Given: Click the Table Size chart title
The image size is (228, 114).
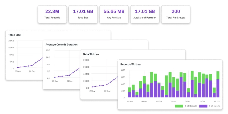Looking at the screenshot, I should tap(15, 35).
